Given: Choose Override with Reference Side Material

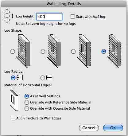Looking at the screenshot, I should point(27,102).
